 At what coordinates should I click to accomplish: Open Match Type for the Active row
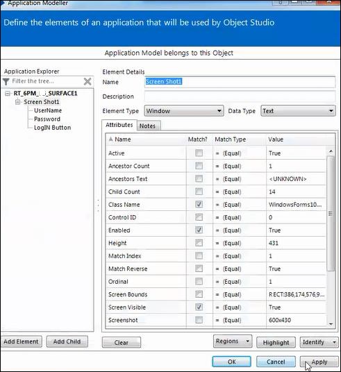pos(240,153)
